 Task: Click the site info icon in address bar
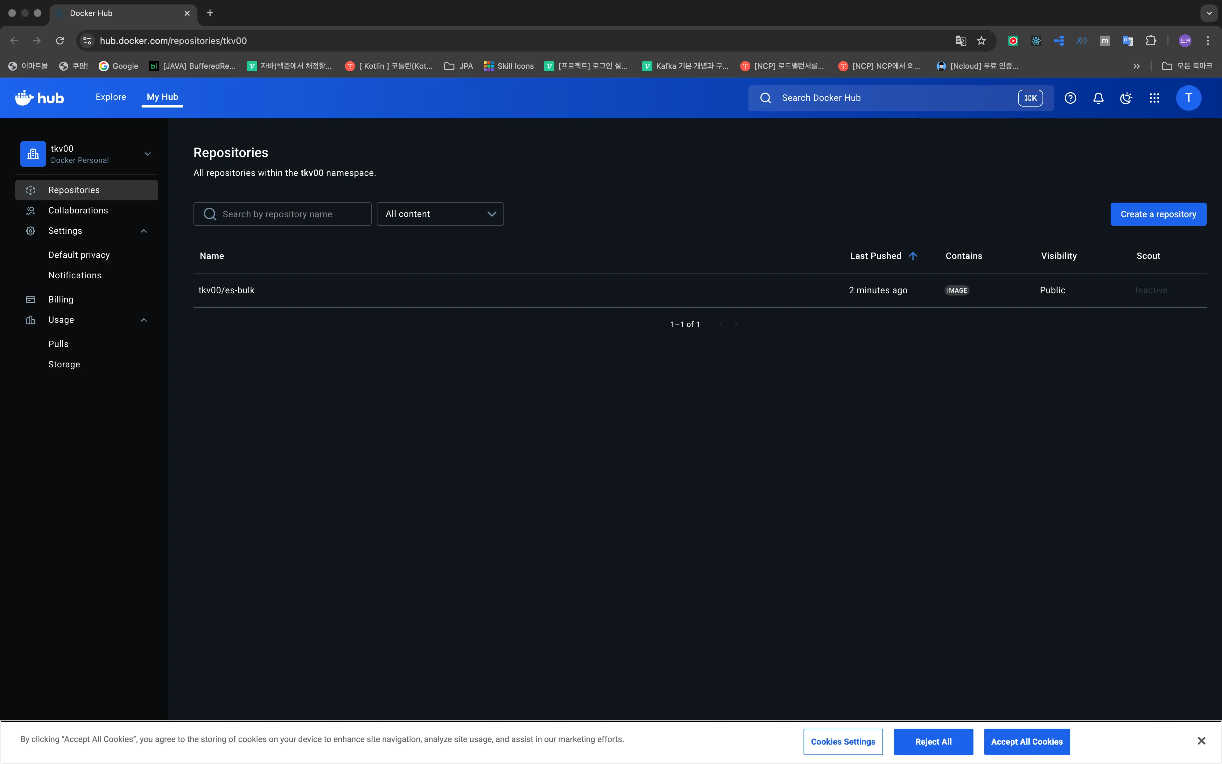[x=87, y=40]
